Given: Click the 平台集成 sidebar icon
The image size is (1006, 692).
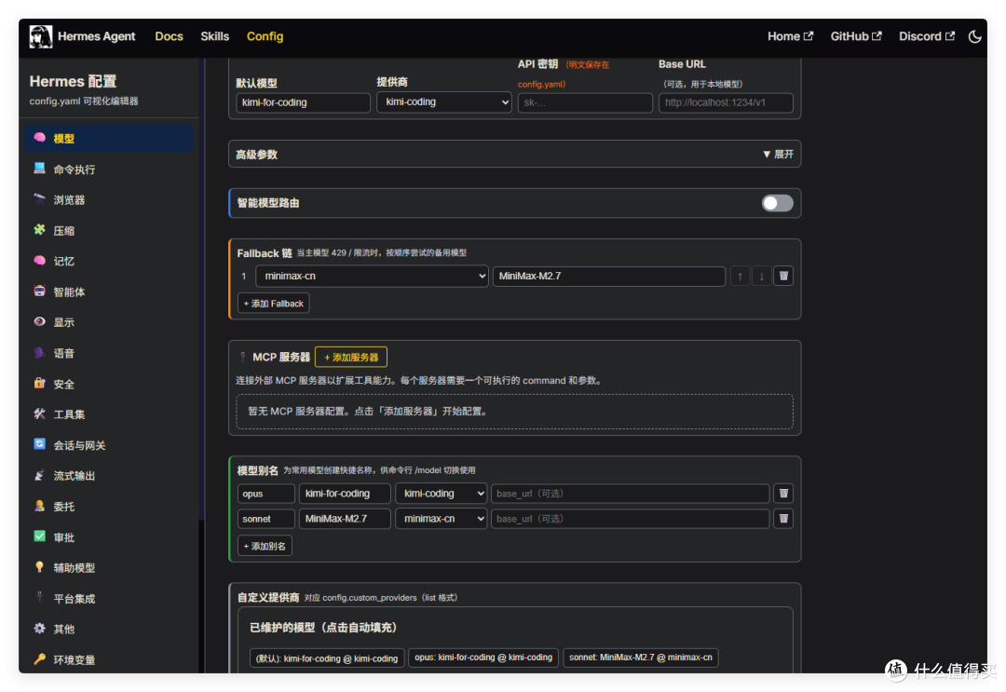Looking at the screenshot, I should (40, 598).
